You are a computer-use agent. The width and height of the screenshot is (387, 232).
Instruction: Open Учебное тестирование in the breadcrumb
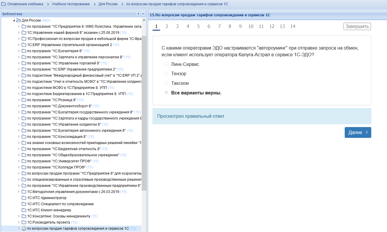point(71,4)
